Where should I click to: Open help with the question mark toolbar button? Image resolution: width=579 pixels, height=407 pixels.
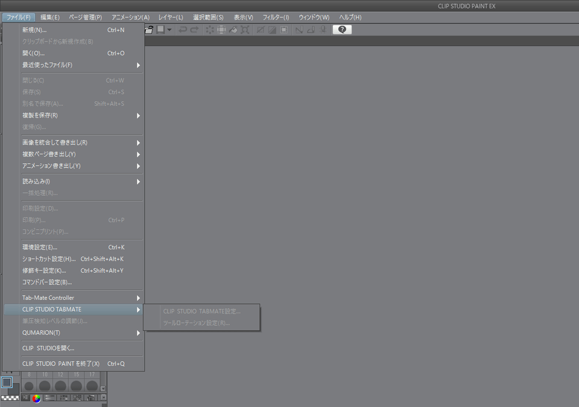click(x=342, y=30)
